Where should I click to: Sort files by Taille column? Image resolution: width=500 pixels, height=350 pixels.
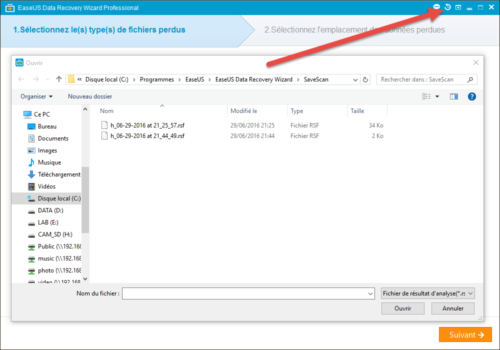367,111
